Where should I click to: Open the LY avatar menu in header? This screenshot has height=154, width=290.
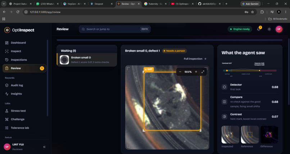point(279,29)
